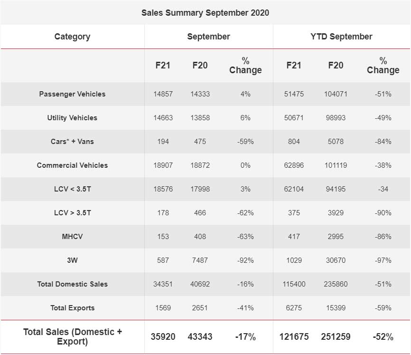Select the 3W row label
This screenshot has width=411, height=355.
[72, 260]
